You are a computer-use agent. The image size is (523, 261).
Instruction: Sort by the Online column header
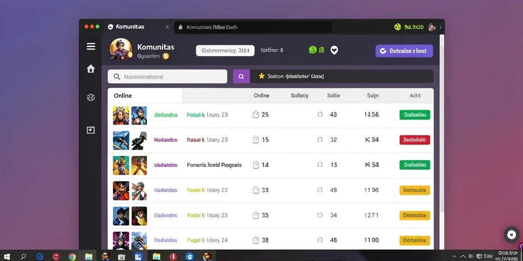(x=261, y=95)
